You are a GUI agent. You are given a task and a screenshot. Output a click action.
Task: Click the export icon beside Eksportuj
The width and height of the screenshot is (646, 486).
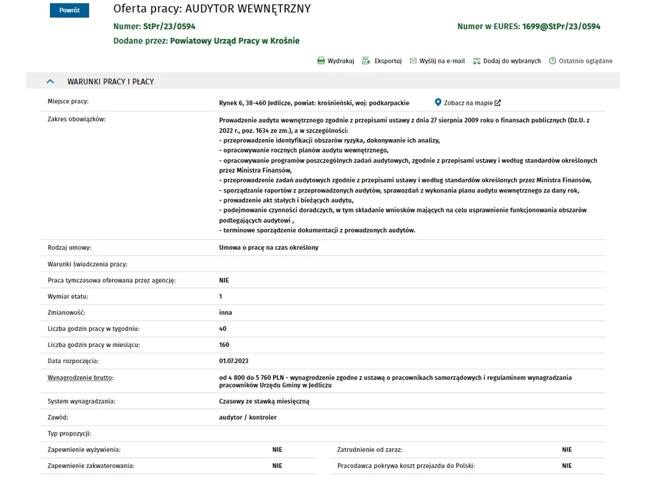click(x=366, y=61)
